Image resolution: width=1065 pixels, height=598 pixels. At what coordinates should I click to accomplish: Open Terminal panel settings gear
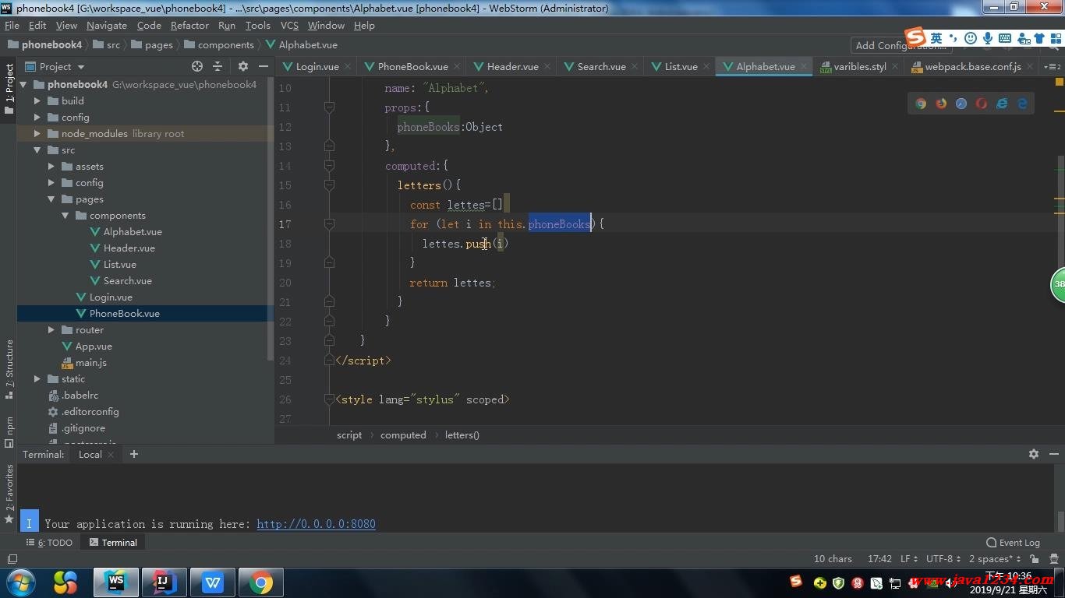pyautogui.click(x=1034, y=454)
